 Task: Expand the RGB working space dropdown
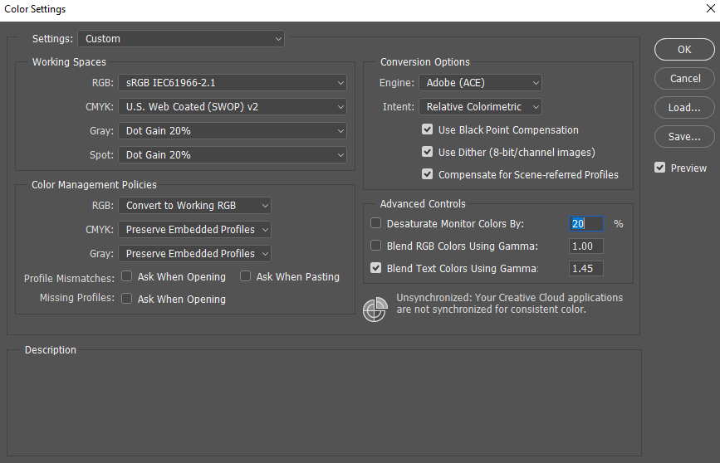pyautogui.click(x=233, y=83)
